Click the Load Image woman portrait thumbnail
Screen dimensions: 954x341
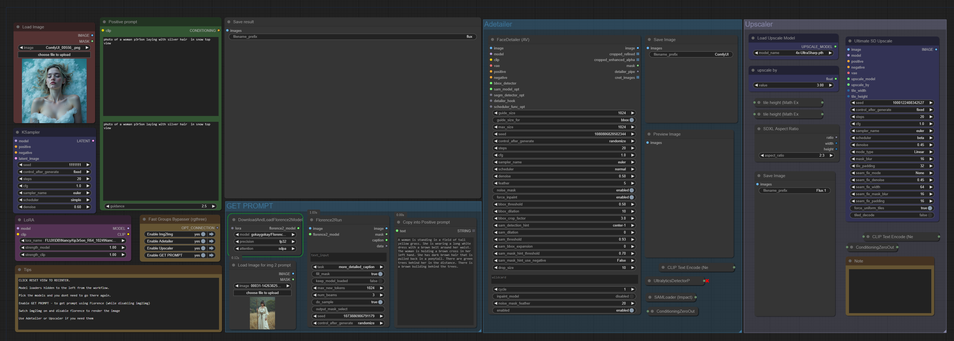(x=54, y=91)
